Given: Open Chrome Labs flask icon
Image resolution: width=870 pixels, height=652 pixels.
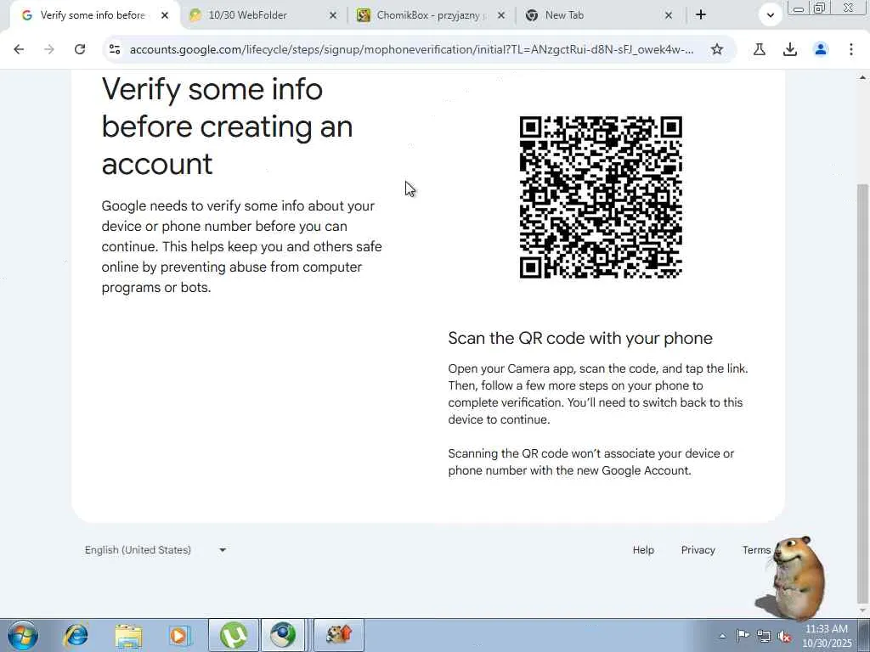Looking at the screenshot, I should pos(759,49).
